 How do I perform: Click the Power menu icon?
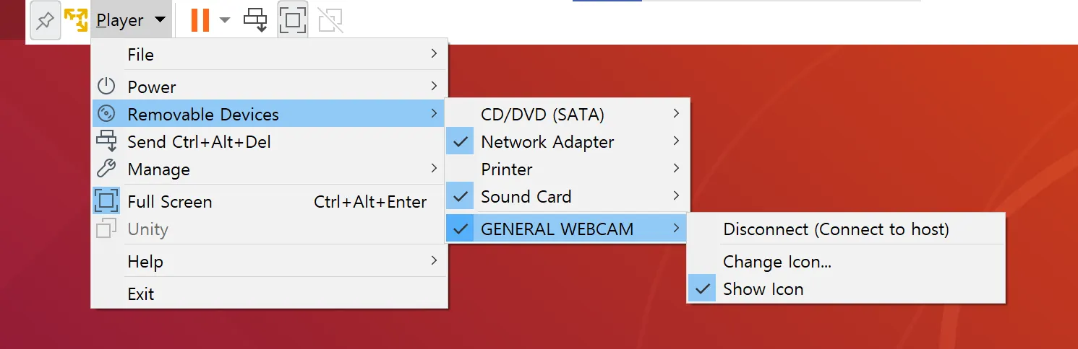tap(106, 87)
